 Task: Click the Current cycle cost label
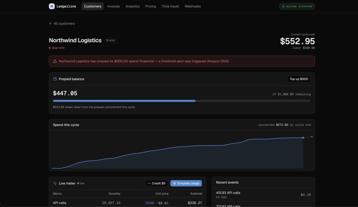click(303, 35)
